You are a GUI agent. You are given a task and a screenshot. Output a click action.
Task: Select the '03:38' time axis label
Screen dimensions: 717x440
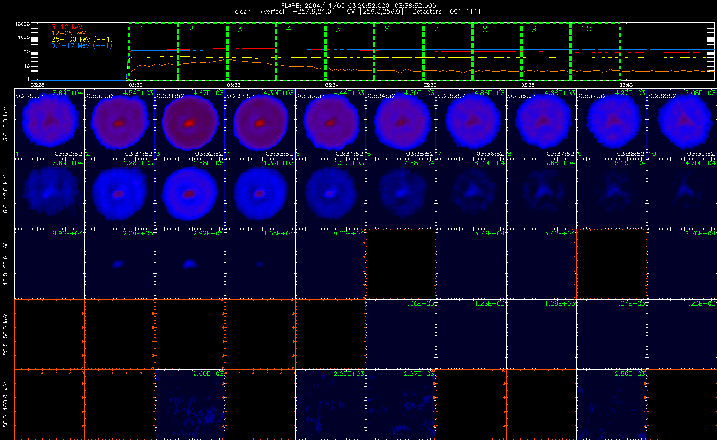[528, 85]
